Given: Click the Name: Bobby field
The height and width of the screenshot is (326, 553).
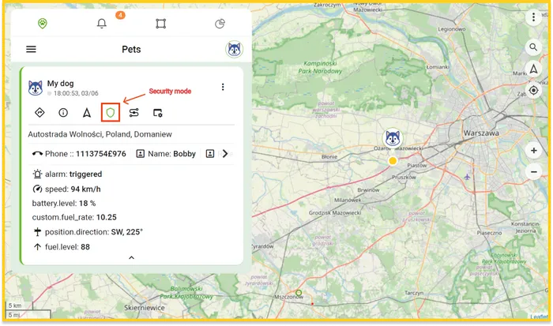Looking at the screenshot, I should [166, 154].
